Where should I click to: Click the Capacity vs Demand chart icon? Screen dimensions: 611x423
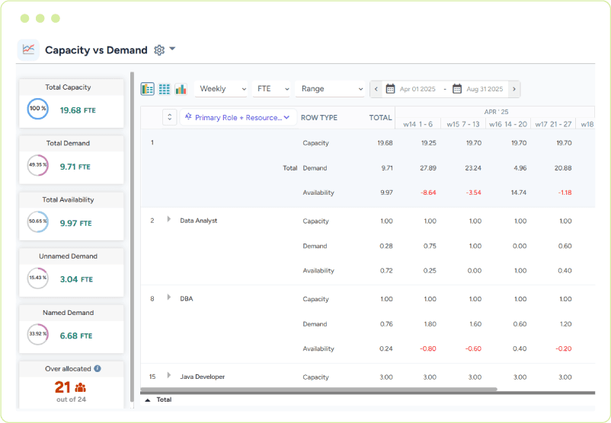pos(28,49)
